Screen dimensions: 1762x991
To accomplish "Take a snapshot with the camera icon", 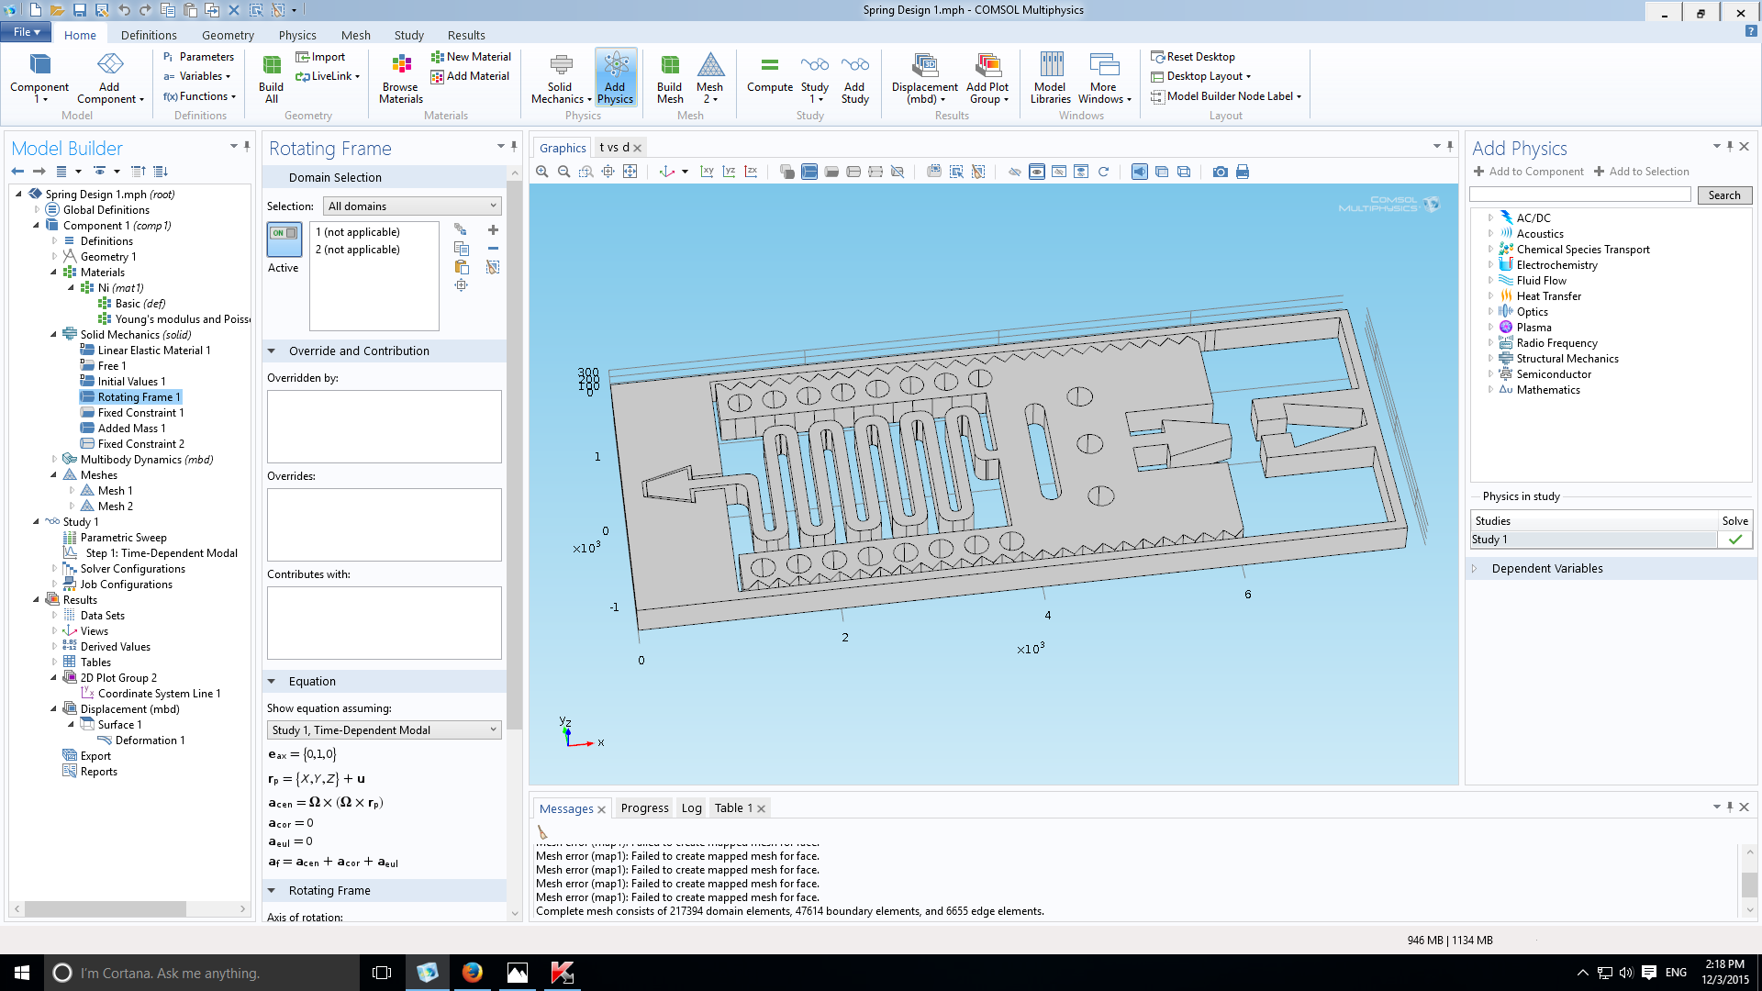I will [1220, 172].
